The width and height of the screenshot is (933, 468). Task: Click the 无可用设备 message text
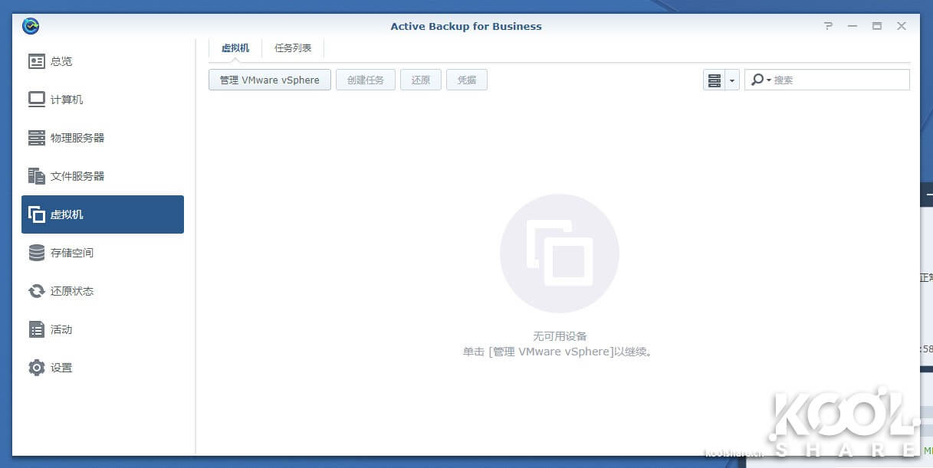click(x=560, y=336)
